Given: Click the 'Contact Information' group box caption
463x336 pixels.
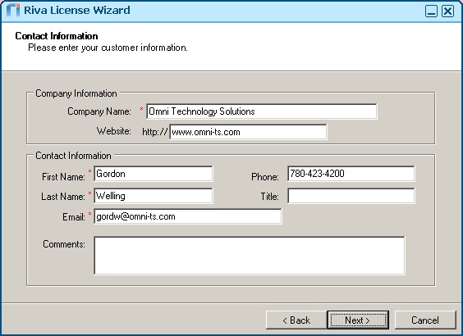Looking at the screenshot, I should [73, 156].
